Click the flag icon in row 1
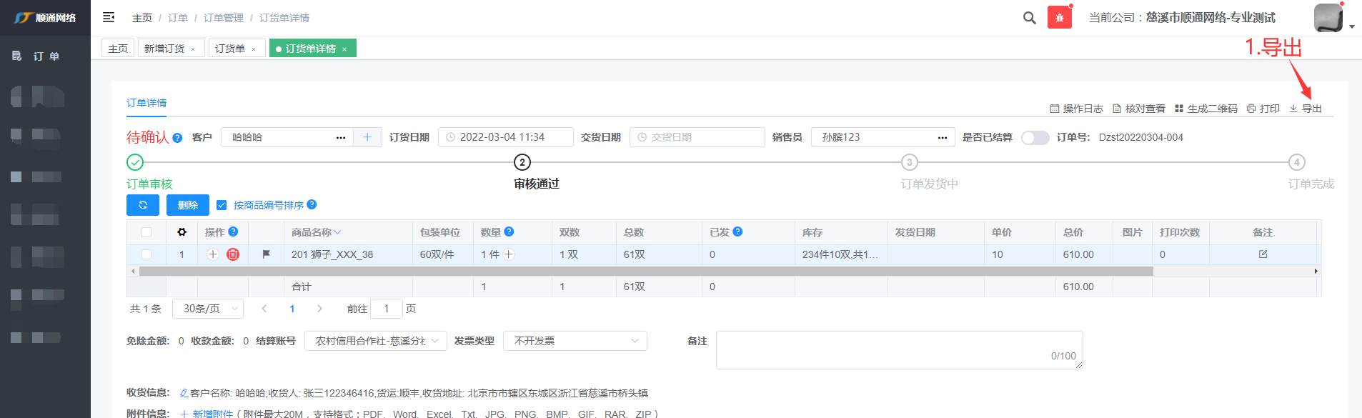 pyautogui.click(x=267, y=254)
